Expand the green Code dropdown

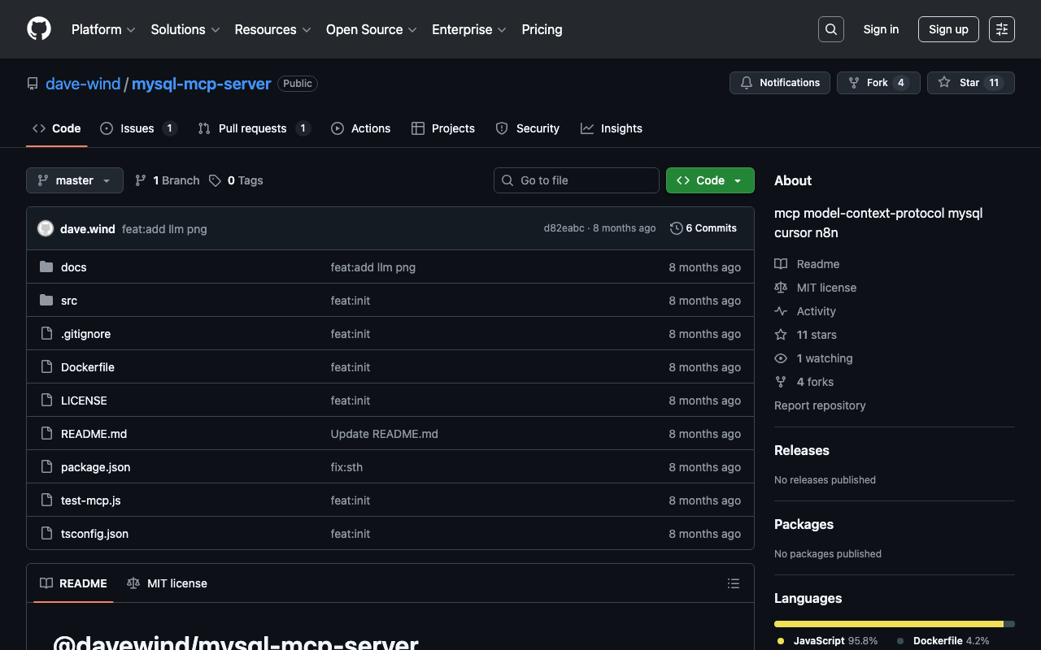pyautogui.click(x=710, y=180)
